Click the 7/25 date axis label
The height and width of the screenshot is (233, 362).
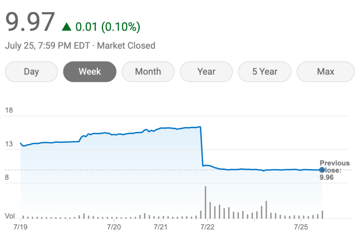pyautogui.click(x=300, y=226)
